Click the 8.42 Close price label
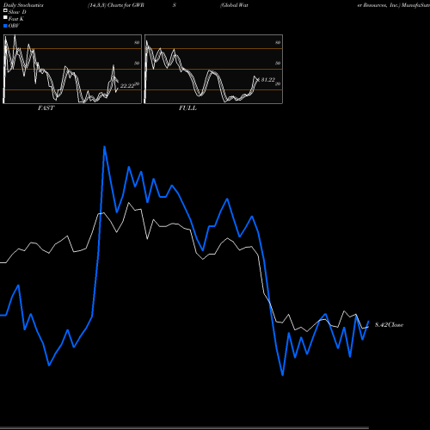This screenshot has height=430, width=430. 389,325
